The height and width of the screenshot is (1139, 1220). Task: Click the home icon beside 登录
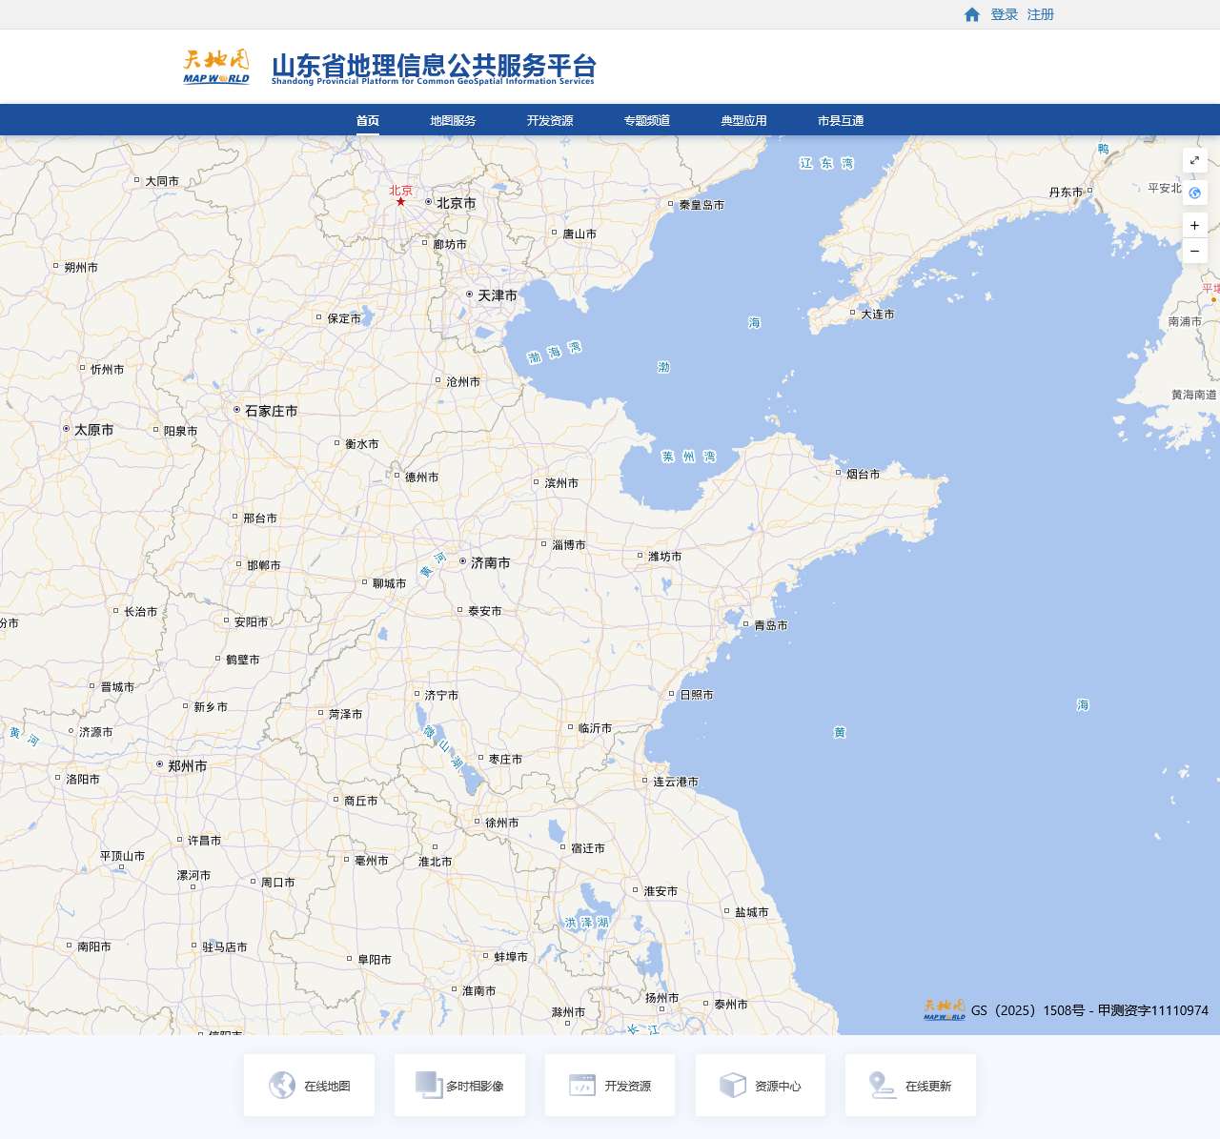coord(972,14)
